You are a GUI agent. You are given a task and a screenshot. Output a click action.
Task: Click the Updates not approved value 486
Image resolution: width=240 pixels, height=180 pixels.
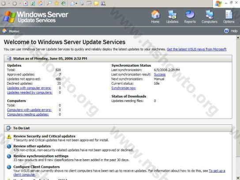58,79
